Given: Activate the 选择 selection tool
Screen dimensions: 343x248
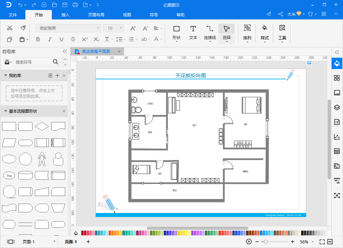Looking at the screenshot, I should tap(226, 33).
